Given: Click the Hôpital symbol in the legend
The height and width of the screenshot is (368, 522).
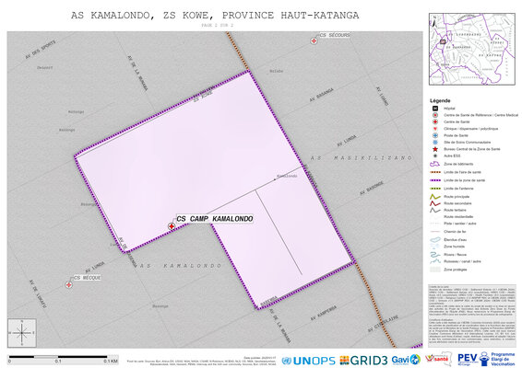Looking at the screenshot, I should coord(434,109).
